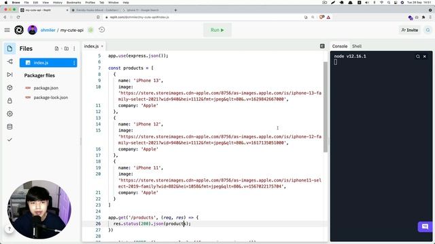
Task: Click the green Node.js language badge
Action: (90, 30)
